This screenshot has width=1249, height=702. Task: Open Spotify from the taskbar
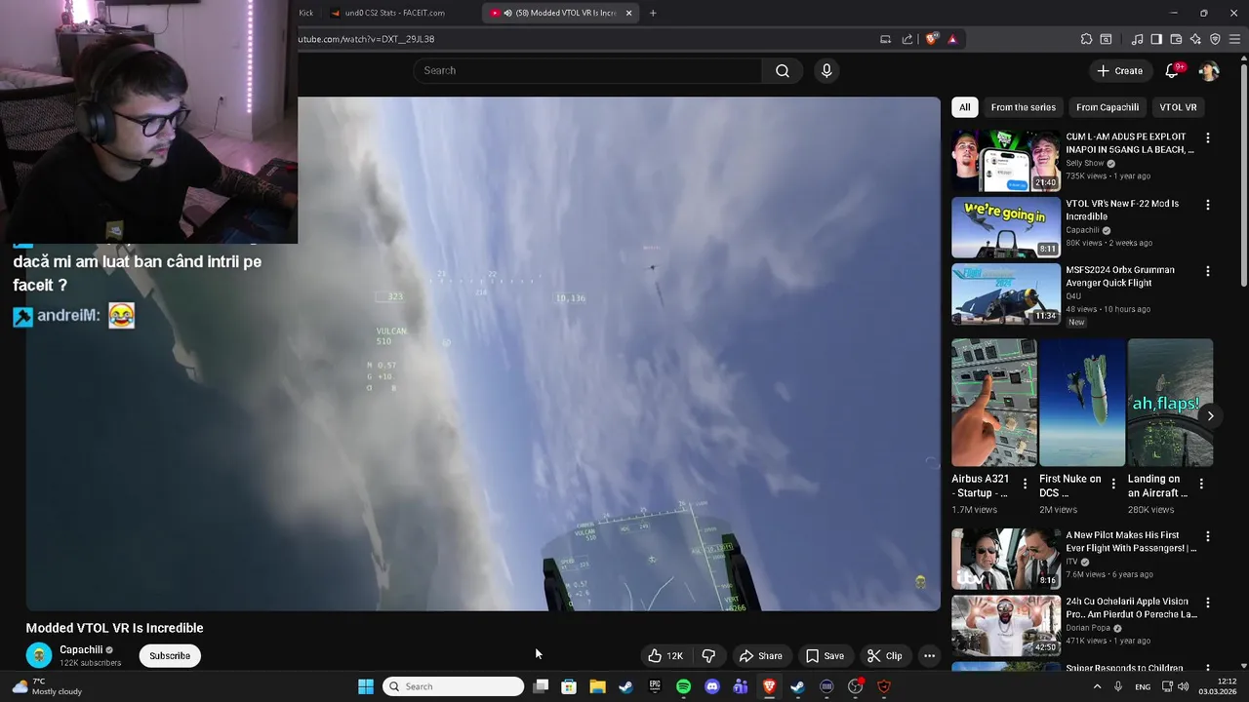click(683, 686)
